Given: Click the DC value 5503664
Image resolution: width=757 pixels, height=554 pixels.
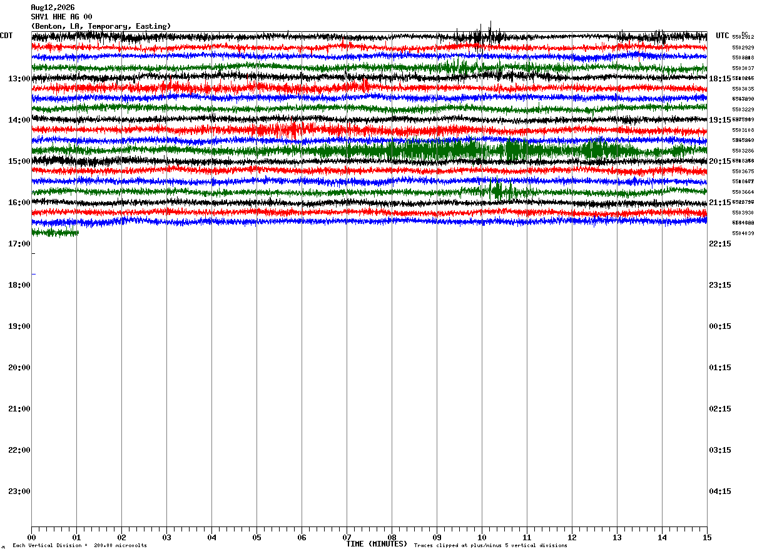Looking at the screenshot, I should tap(743, 192).
